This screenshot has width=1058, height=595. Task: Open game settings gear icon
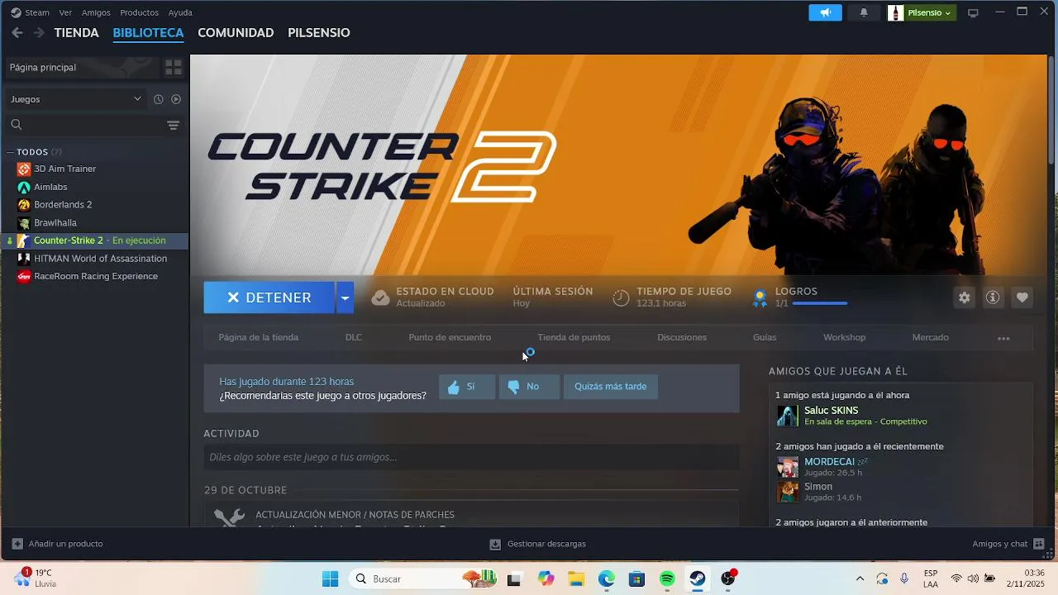point(965,297)
